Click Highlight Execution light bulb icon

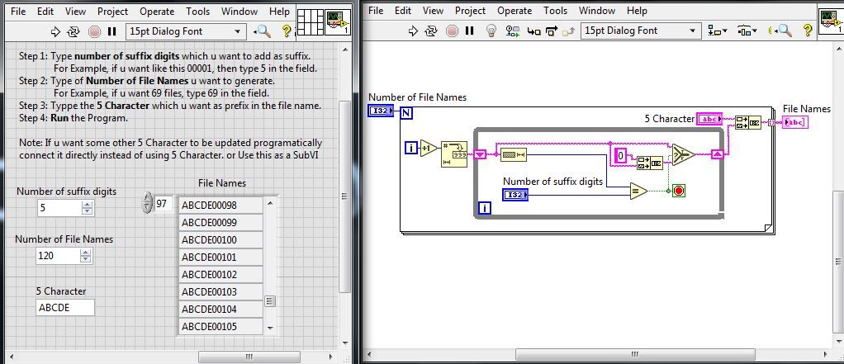[491, 31]
